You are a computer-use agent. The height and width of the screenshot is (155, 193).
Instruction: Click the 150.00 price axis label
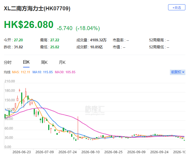pyautogui.click(x=10, y=100)
